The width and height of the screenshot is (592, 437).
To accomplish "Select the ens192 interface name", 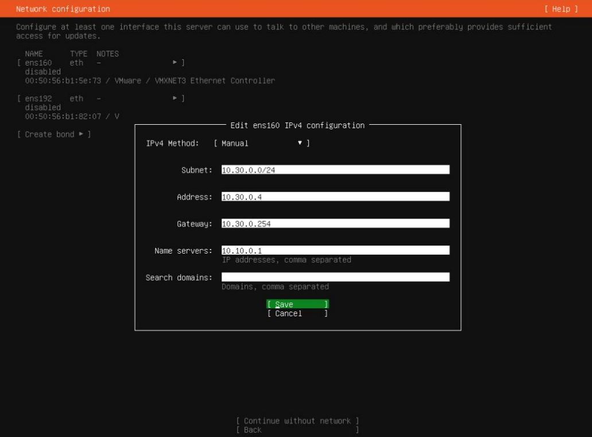I will pyautogui.click(x=38, y=98).
